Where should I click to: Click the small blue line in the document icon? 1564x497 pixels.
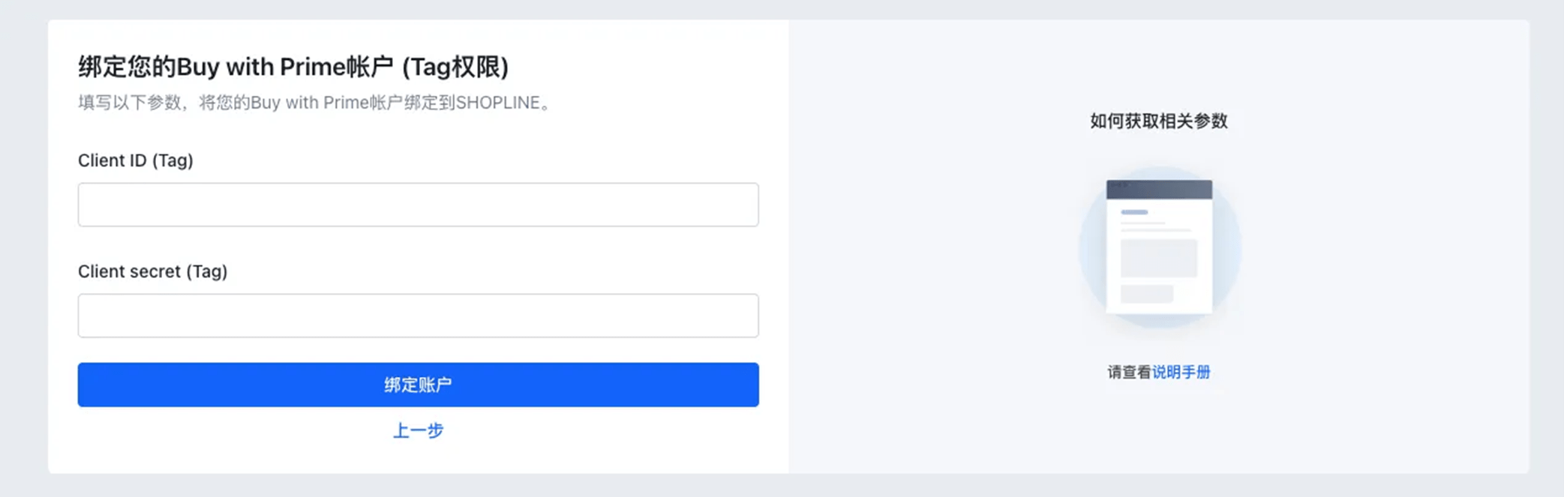point(1134,212)
